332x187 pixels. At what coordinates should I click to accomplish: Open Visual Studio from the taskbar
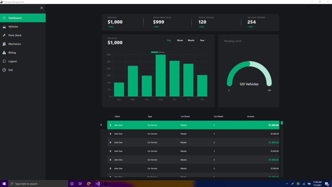tap(97, 184)
